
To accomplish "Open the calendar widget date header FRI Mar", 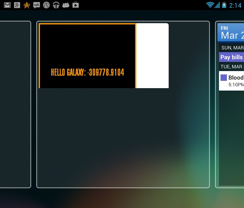I will (231, 33).
